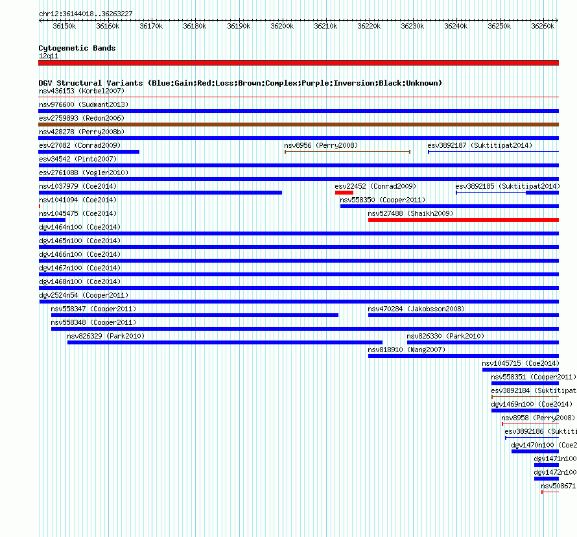
Task: Open the nsv428278 (Perry2008b) variant label
Action: 82,132
